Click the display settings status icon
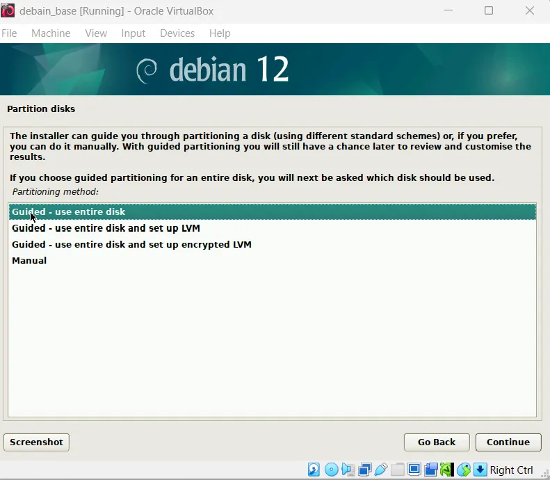The image size is (550, 480). (414, 470)
